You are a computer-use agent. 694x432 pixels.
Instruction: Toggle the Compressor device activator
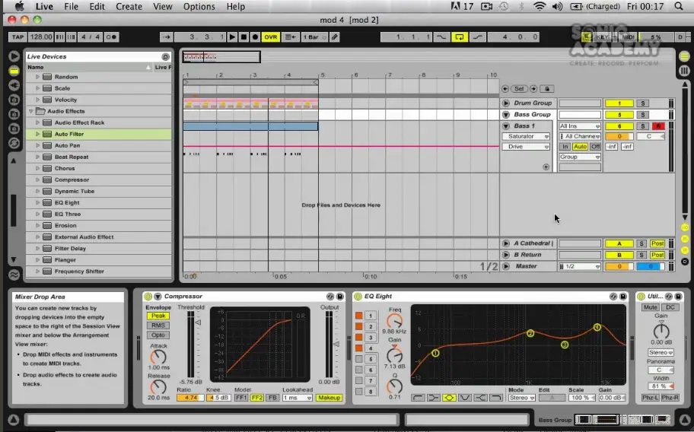pyautogui.click(x=148, y=297)
